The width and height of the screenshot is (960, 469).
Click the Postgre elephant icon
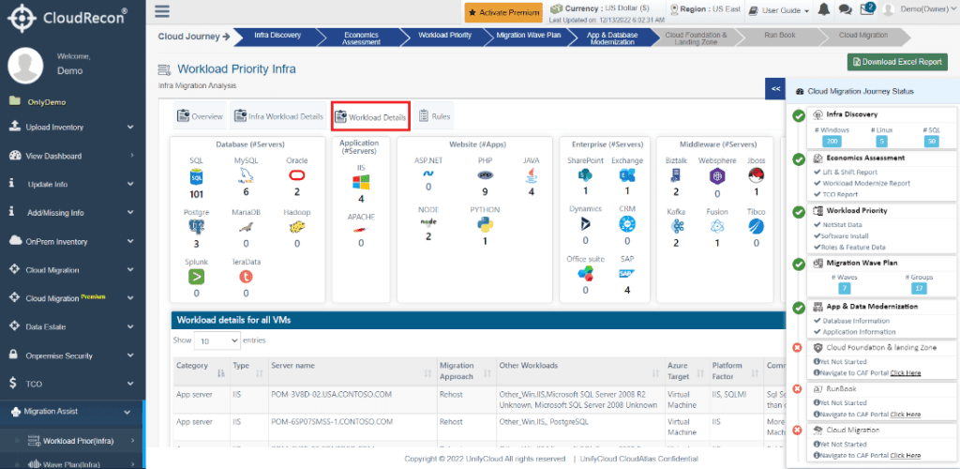(196, 228)
